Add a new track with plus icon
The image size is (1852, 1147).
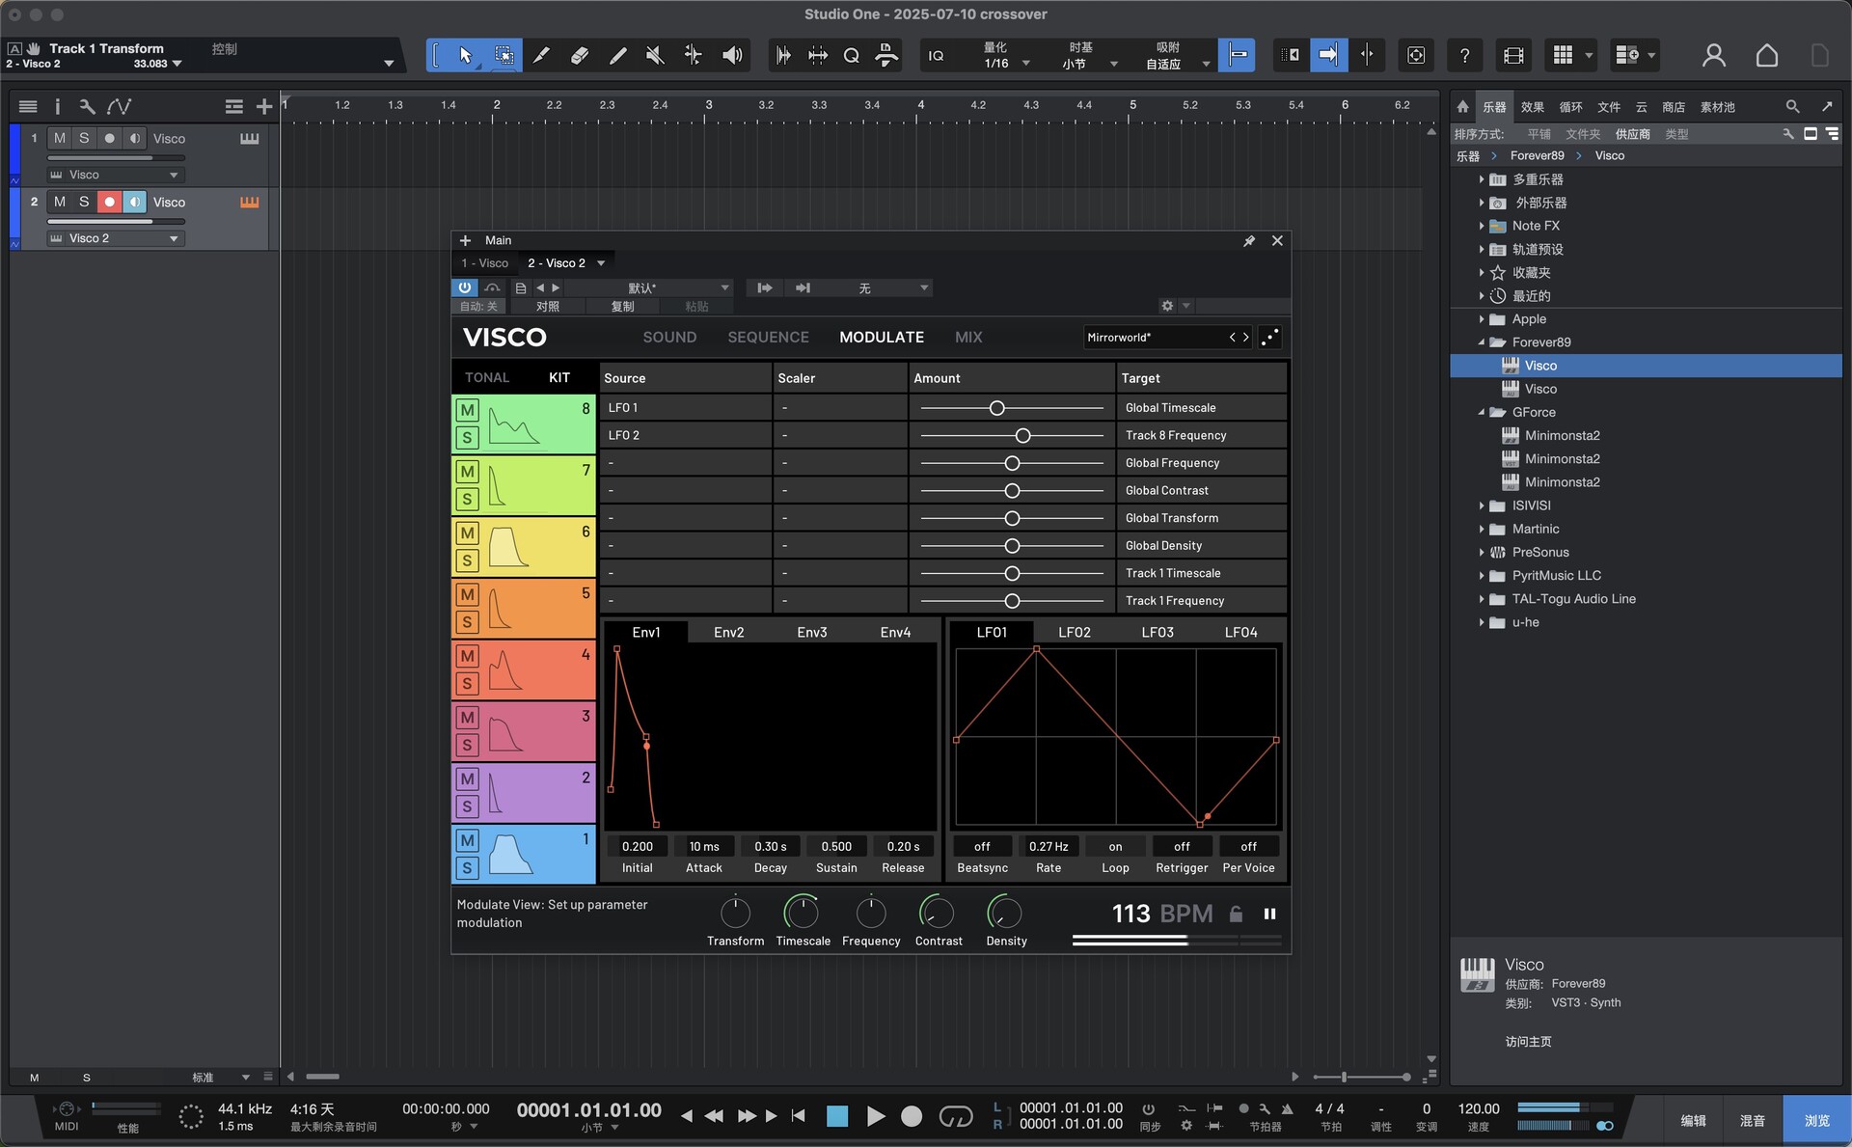[263, 106]
